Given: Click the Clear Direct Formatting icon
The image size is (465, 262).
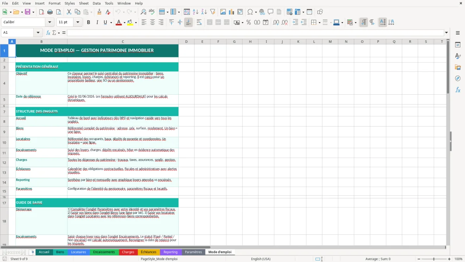Looking at the screenshot, I should click(x=108, y=12).
